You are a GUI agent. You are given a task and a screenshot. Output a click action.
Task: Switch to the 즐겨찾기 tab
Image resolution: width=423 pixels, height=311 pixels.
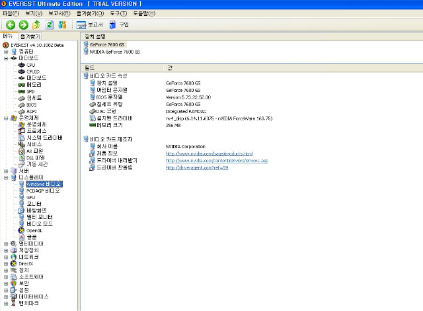[30, 36]
